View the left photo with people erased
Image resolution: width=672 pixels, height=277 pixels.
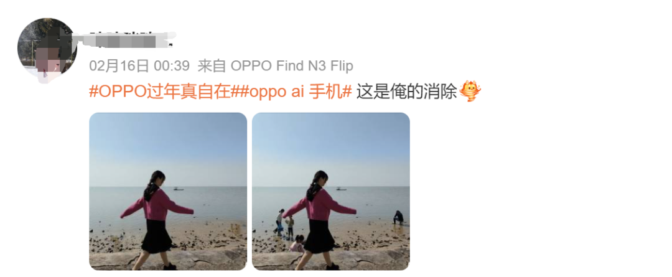pos(168,191)
